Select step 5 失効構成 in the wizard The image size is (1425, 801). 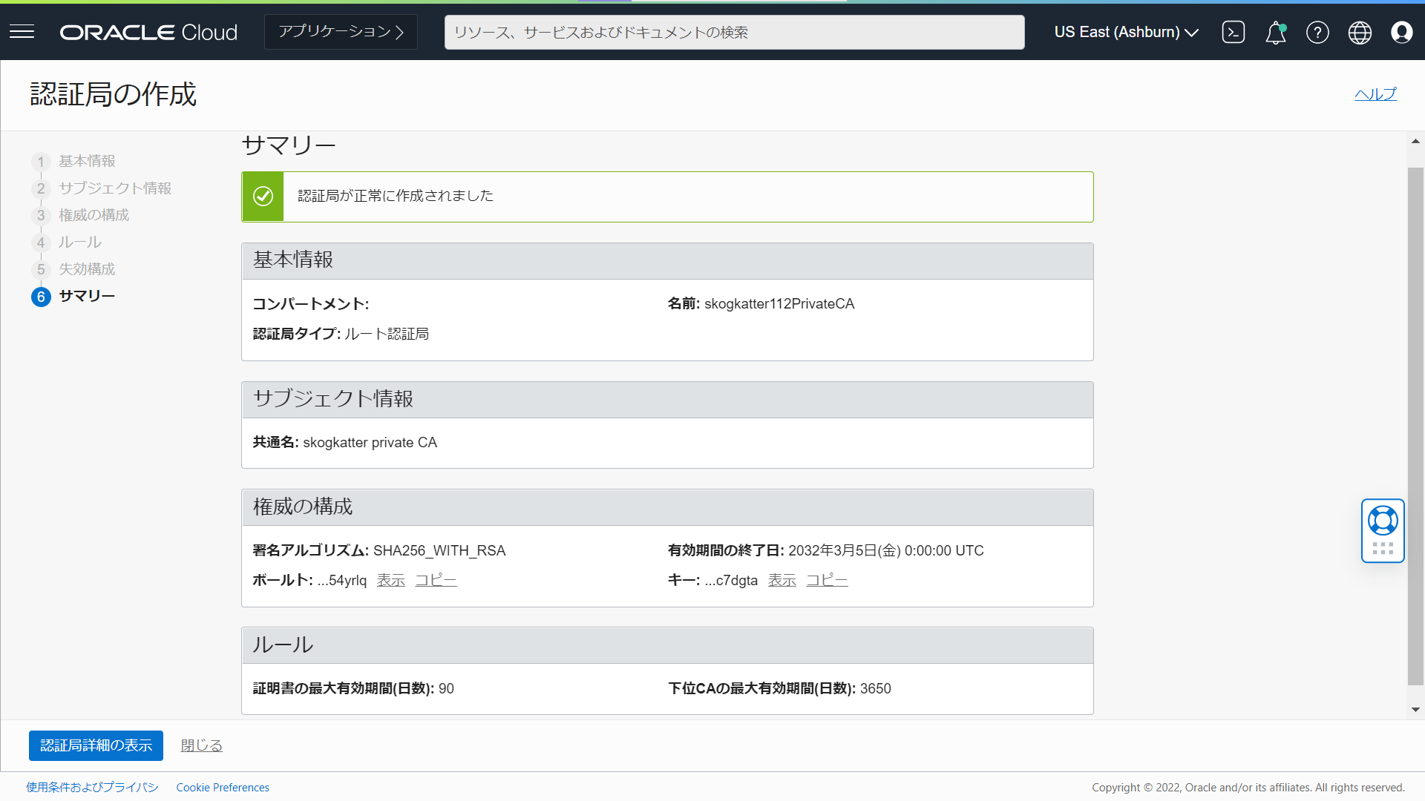click(87, 268)
